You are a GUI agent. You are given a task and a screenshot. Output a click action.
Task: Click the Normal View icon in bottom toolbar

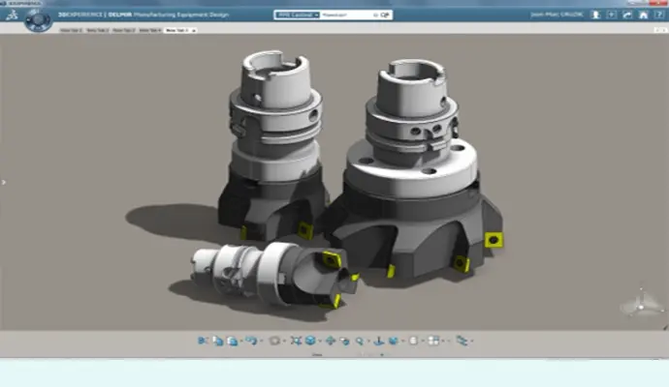pyautogui.click(x=378, y=341)
